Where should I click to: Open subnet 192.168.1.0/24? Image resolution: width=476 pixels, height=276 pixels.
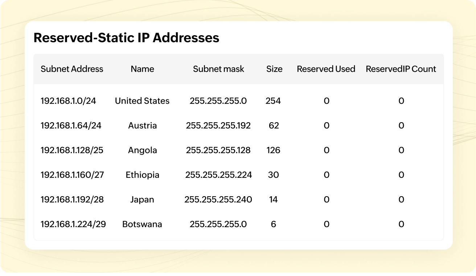68,101
